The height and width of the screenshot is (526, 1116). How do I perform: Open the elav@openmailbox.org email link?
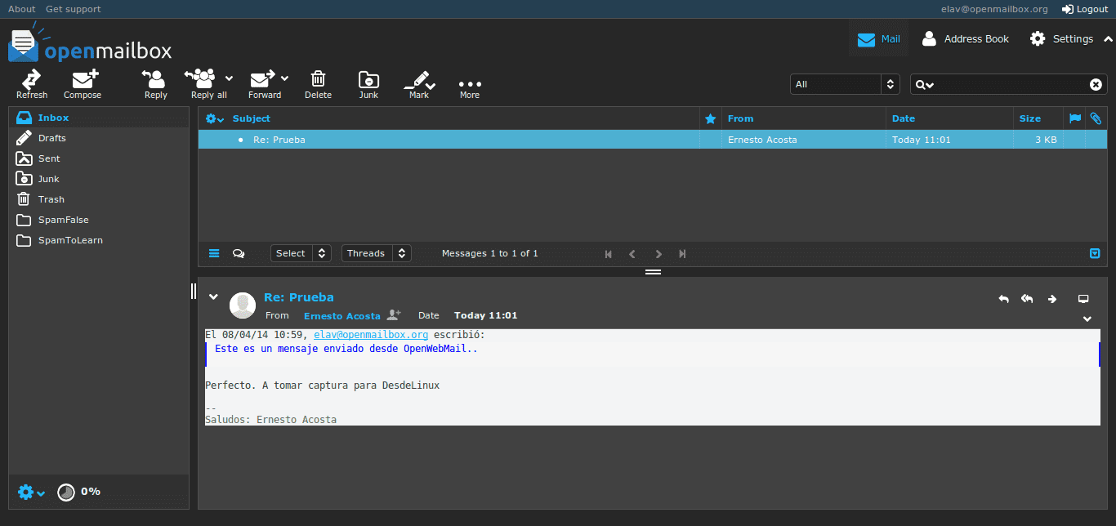(x=370, y=334)
